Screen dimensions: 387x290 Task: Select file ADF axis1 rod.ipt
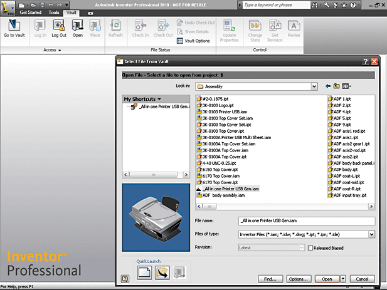click(x=346, y=131)
